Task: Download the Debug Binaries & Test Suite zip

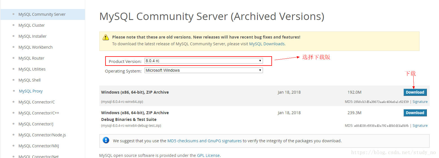Action: (x=415, y=113)
